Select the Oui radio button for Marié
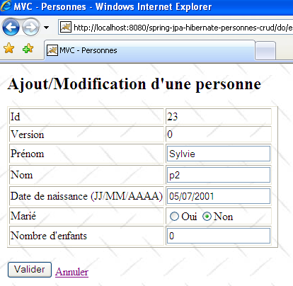 tap(174, 217)
